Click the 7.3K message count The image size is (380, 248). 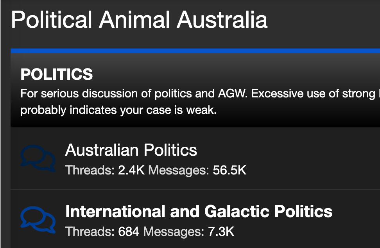pyautogui.click(x=221, y=232)
